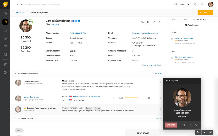
Task: Open the calendar icon in left sidebar
Action: tap(5, 55)
